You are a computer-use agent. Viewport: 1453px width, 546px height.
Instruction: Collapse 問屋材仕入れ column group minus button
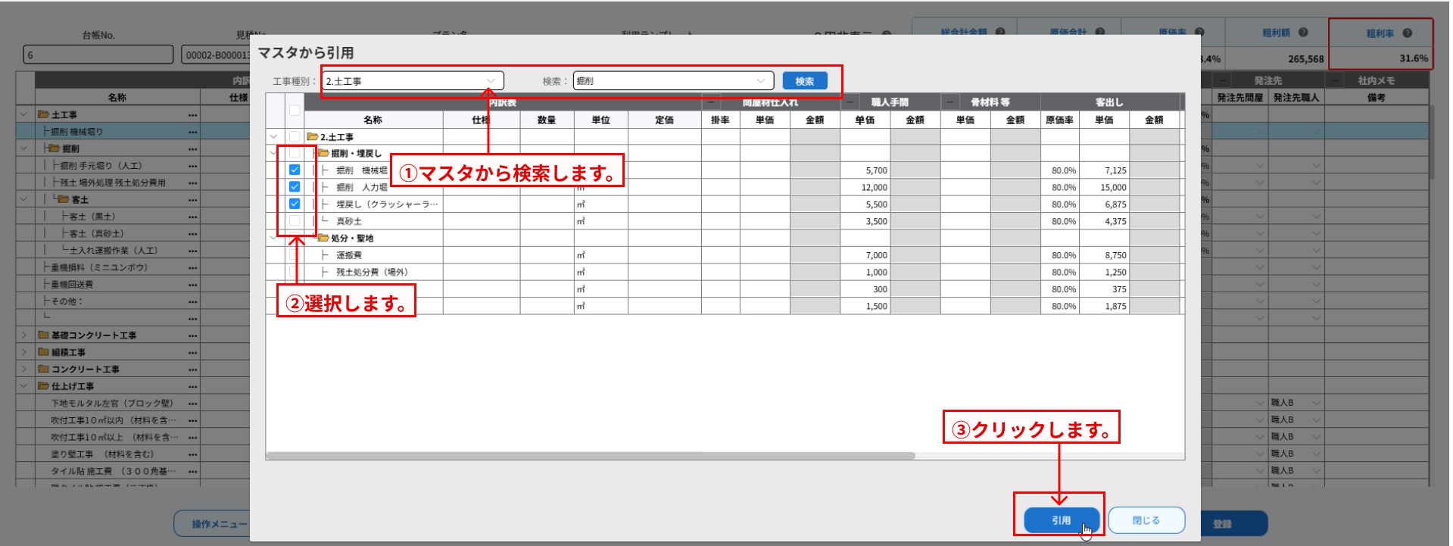pos(711,102)
